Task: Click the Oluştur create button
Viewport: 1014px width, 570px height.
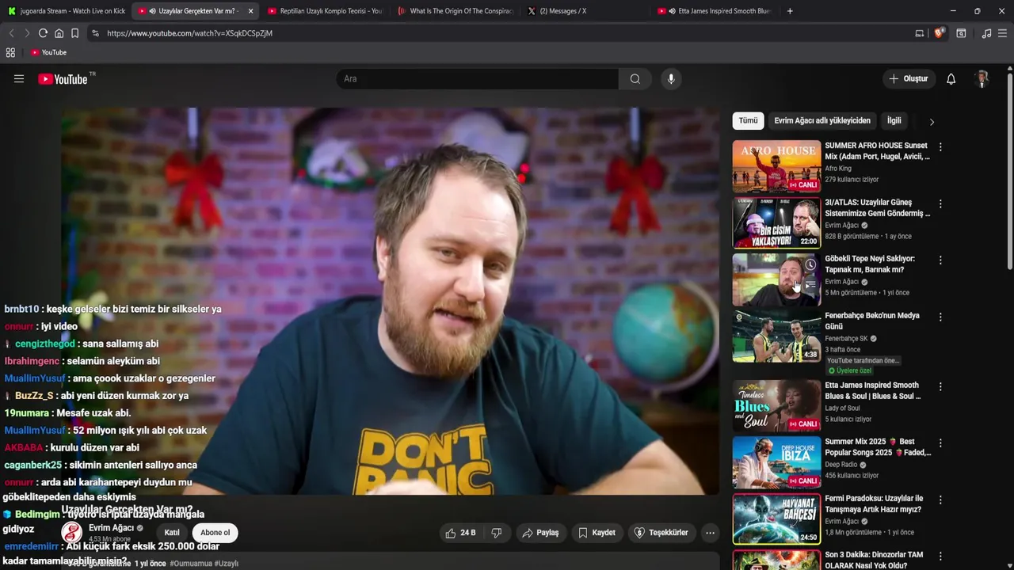Action: click(x=909, y=79)
